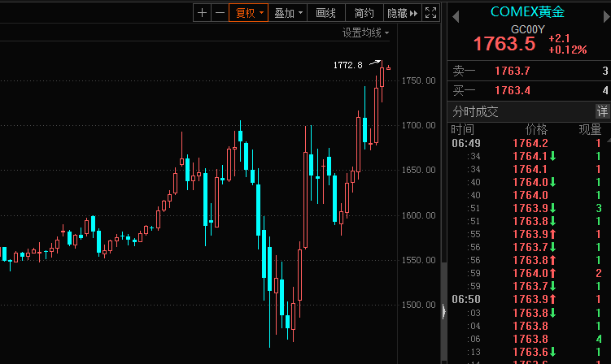Open the 设置均线 dropdown

(x=365, y=32)
